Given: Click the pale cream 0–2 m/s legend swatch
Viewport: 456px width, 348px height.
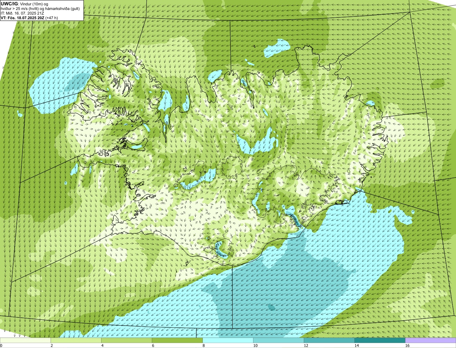Looking at the screenshot, I should pyautogui.click(x=25, y=341).
